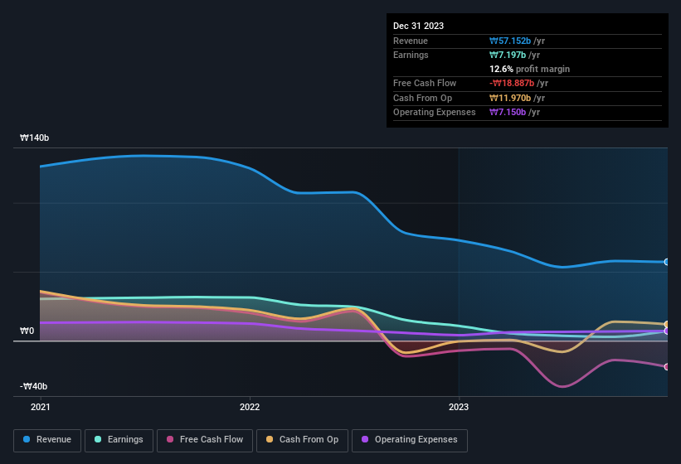Click the -₩18.887b free cash flow value

point(512,83)
